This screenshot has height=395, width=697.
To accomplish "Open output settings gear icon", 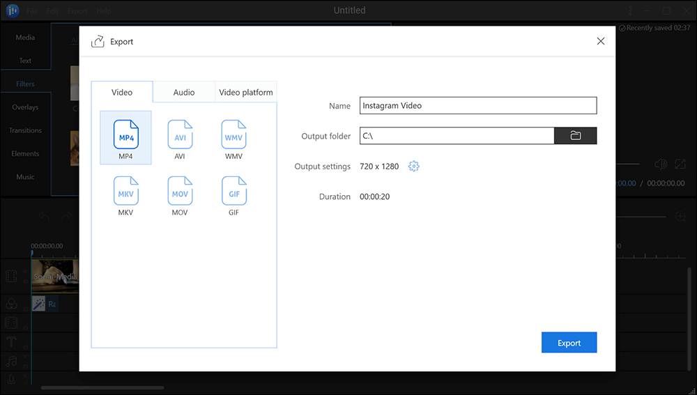I will [x=414, y=166].
